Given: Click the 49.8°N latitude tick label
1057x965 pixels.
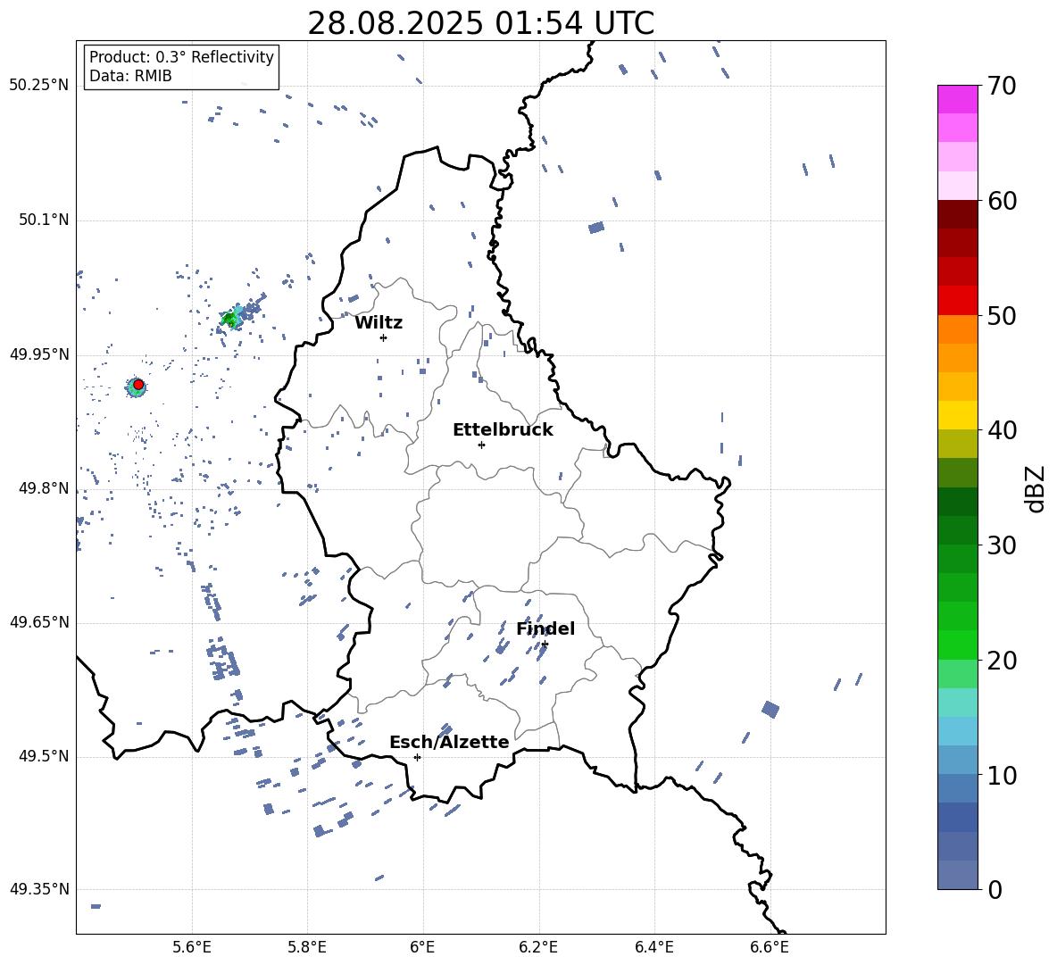Looking at the screenshot, I should click(x=43, y=488).
